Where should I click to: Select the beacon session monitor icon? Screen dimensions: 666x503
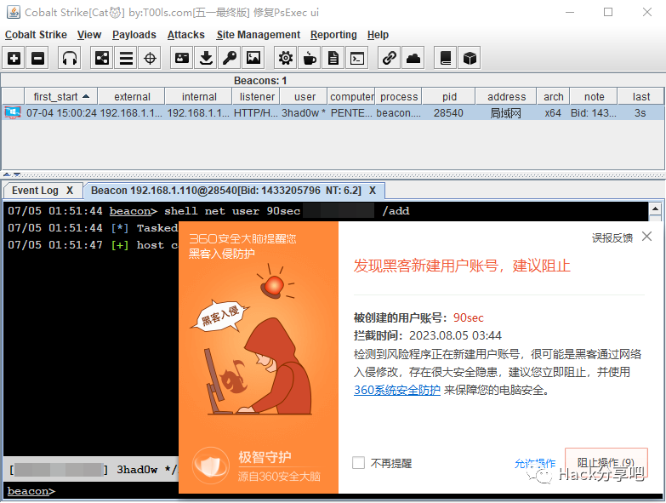(13, 113)
